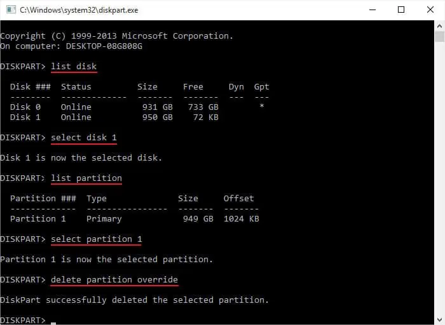Image resolution: width=445 pixels, height=325 pixels.
Task: Click the underlined "list disk" command
Action: pyautogui.click(x=74, y=66)
